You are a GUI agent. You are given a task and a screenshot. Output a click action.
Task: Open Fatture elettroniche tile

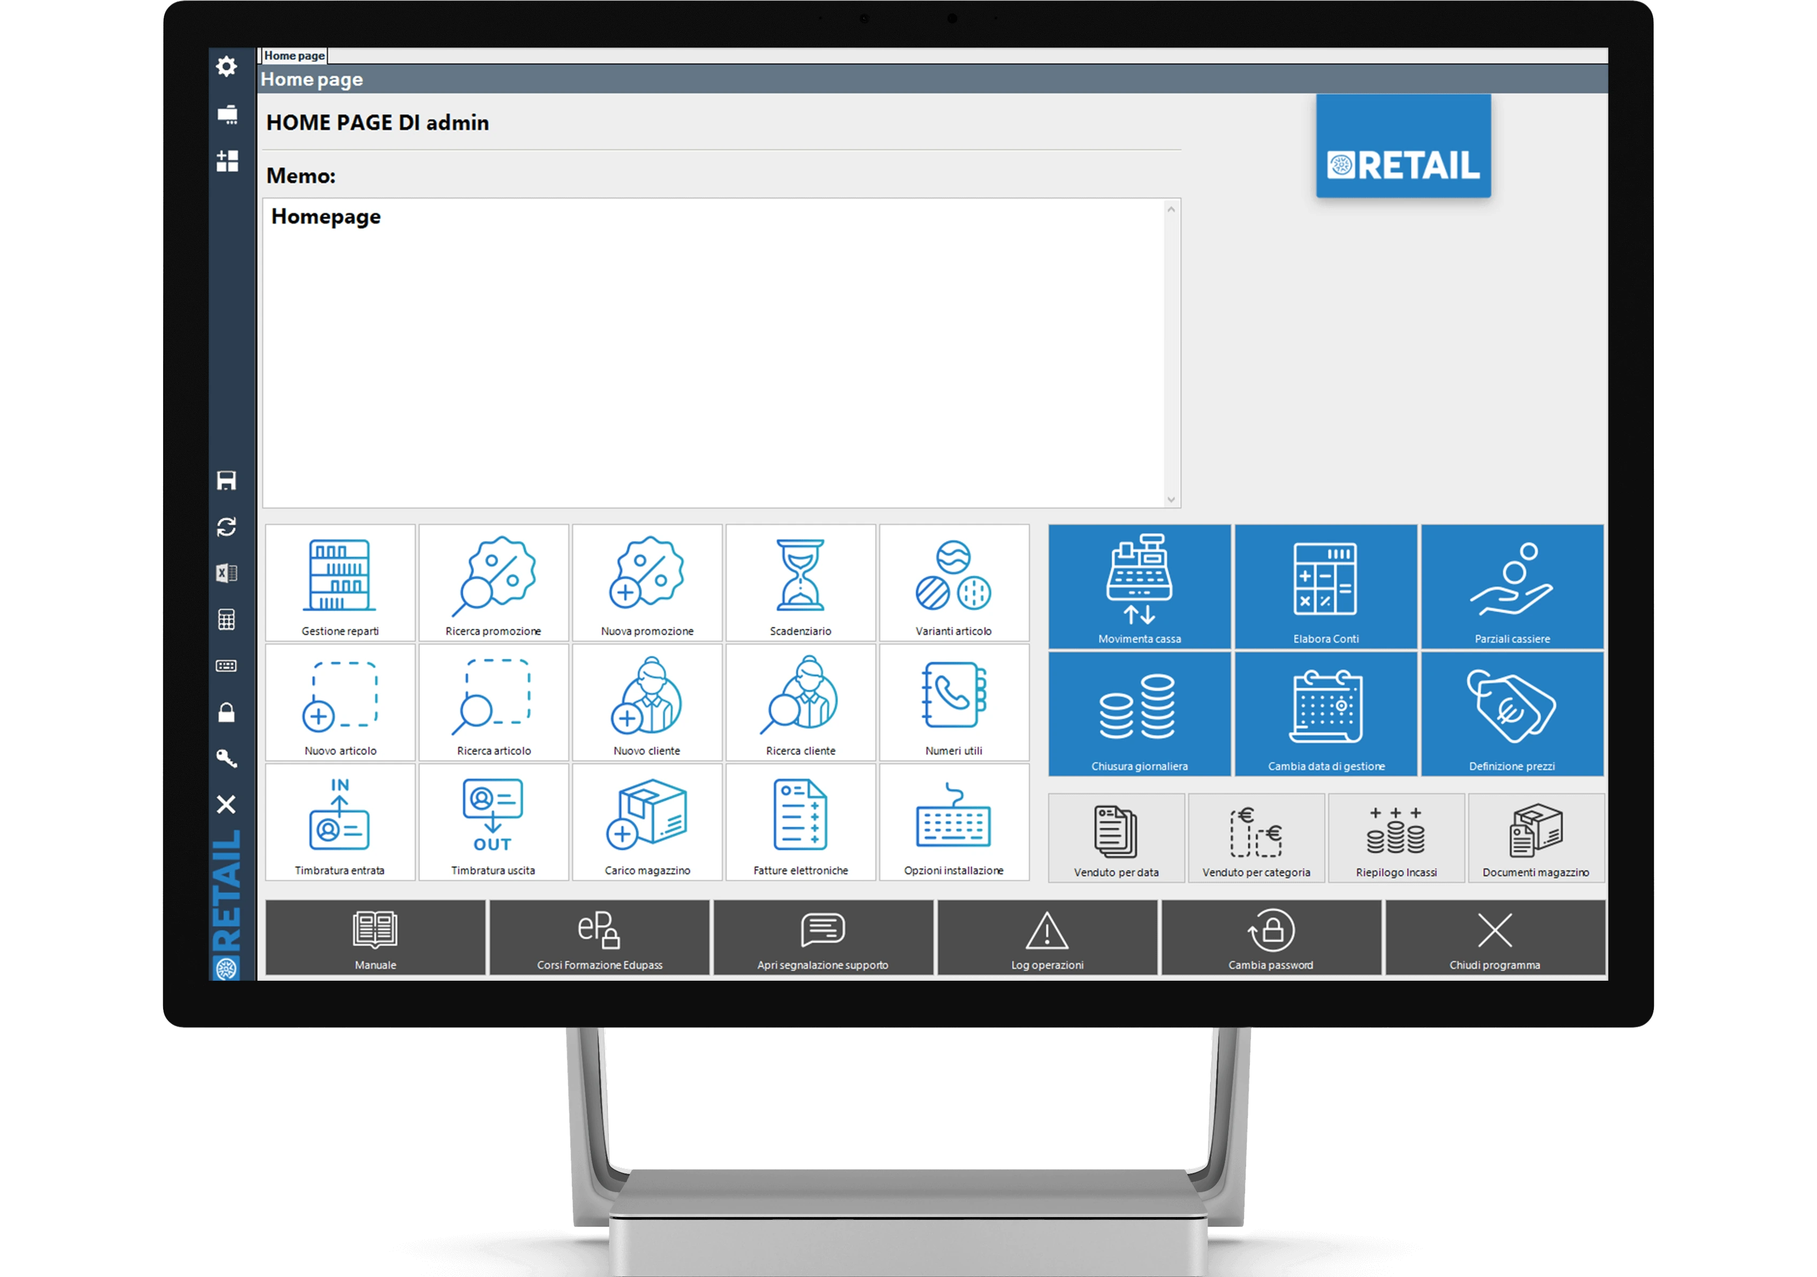tap(800, 822)
